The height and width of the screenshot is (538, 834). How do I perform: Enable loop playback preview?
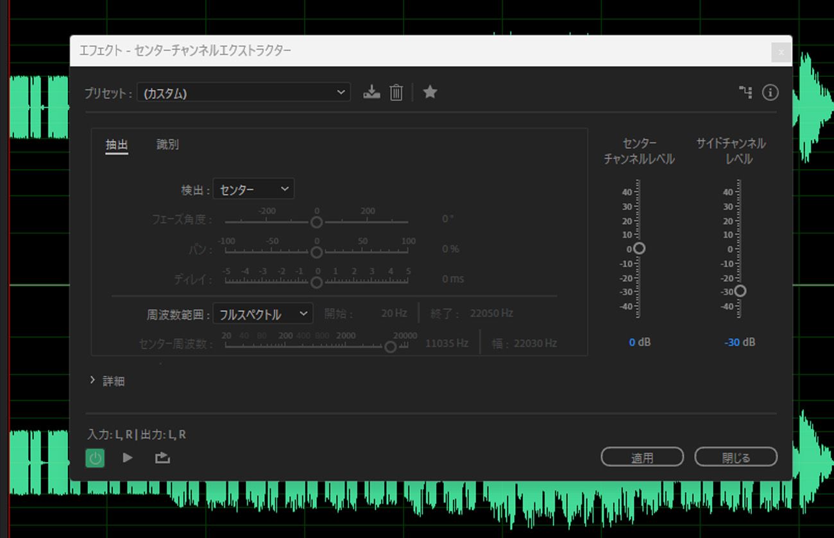(162, 457)
